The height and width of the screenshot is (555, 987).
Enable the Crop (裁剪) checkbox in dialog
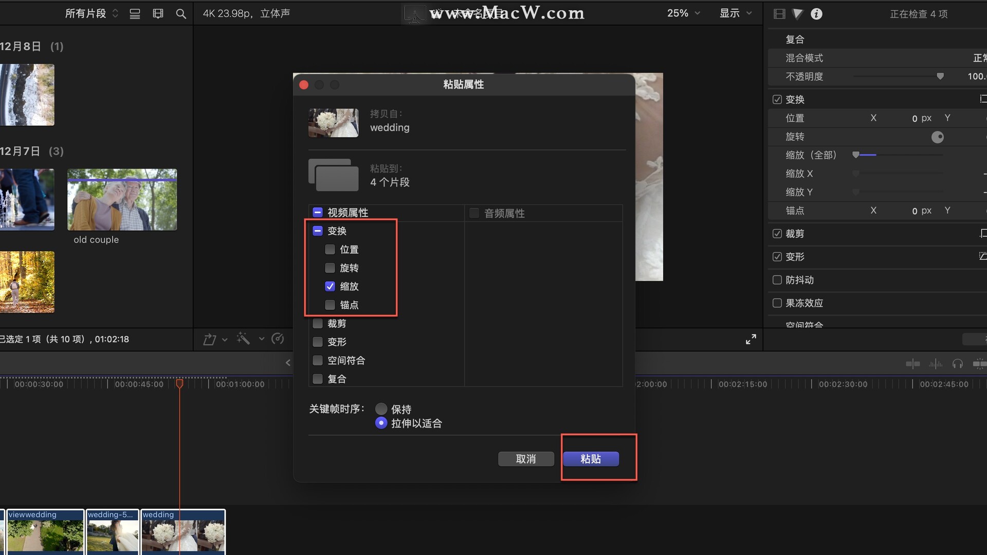coord(318,323)
